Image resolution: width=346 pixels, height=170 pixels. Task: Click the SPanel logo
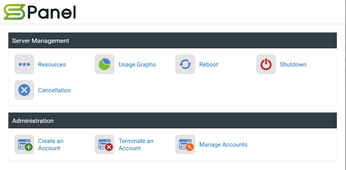point(40,12)
